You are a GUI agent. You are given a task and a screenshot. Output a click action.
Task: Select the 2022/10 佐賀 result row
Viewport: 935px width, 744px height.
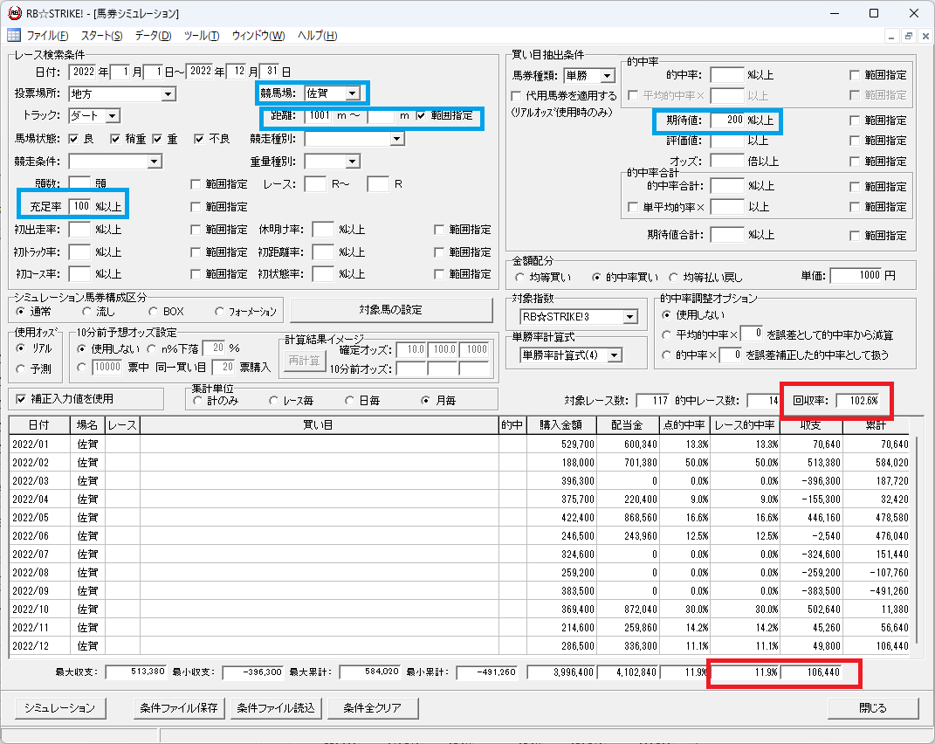point(459,610)
